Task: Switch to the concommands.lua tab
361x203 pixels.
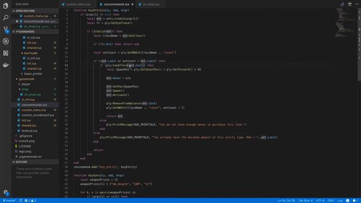Action: [116, 4]
